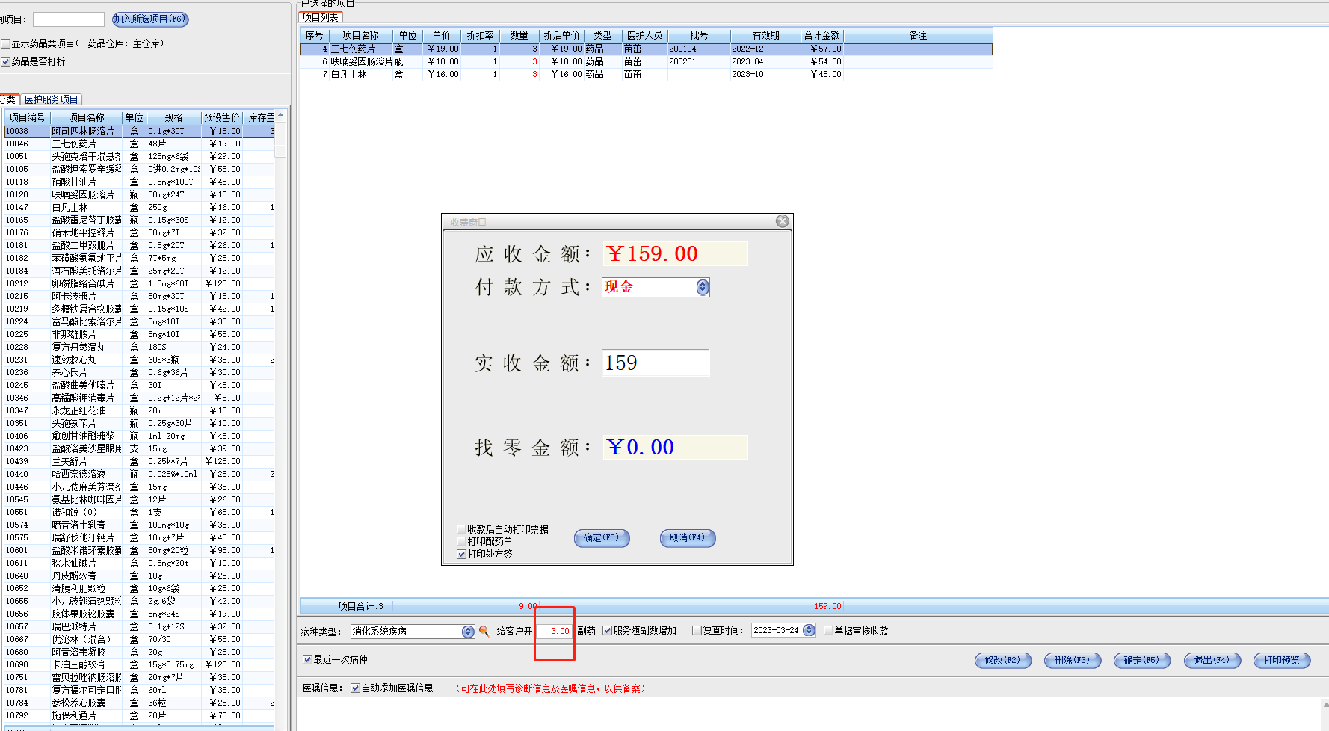Confirm payment with 确定(F5) in dialog
This screenshot has height=731, width=1329.
601,537
